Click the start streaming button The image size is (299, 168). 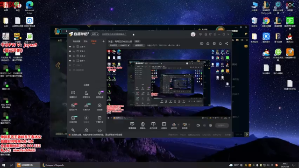[222, 126]
